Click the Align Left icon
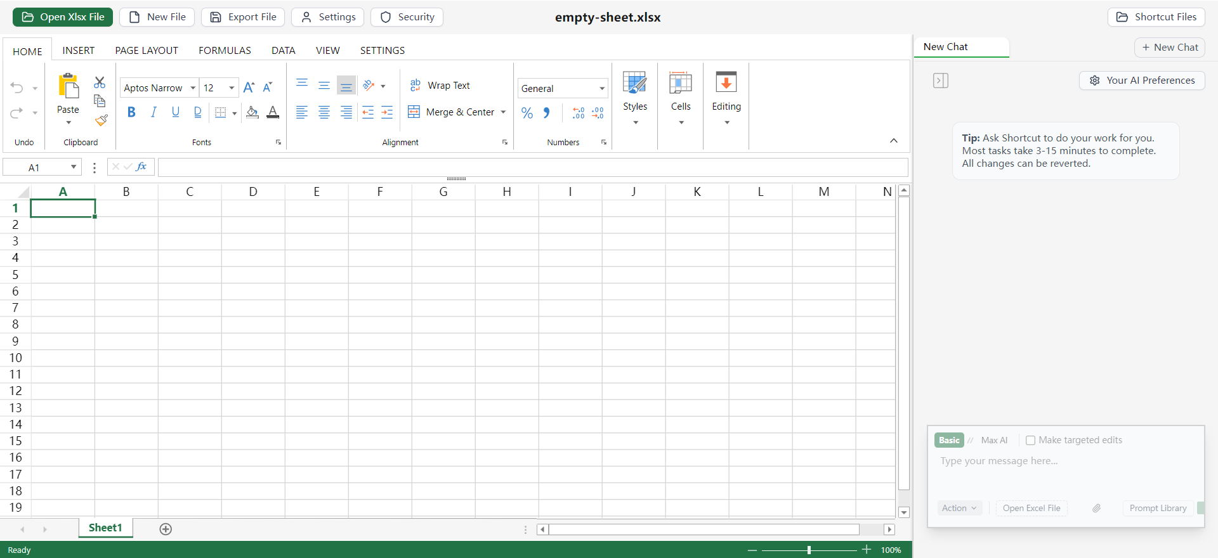This screenshot has height=558, width=1218. pos(302,112)
